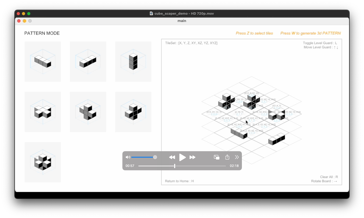Screen dimensions: 364x218
Task: Click the "Clear All : R" text
Action: point(329,177)
